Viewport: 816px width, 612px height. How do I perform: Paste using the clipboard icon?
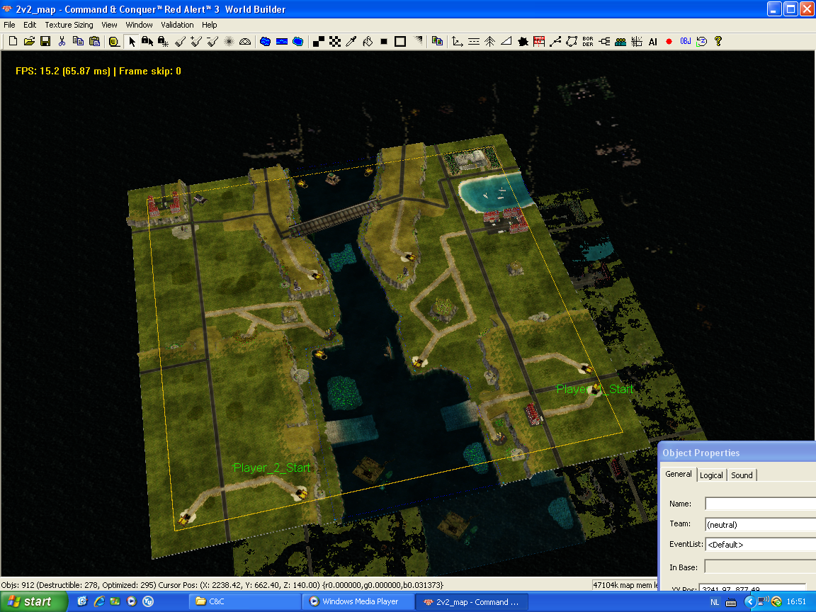[94, 41]
